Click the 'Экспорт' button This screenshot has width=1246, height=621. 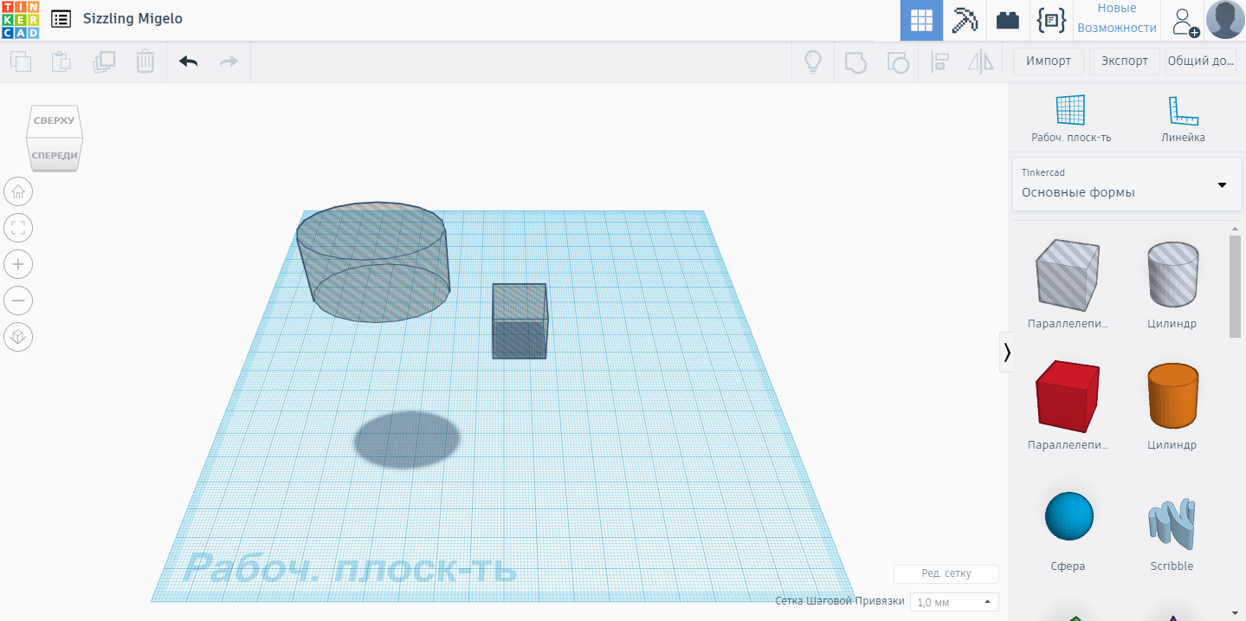coord(1123,61)
